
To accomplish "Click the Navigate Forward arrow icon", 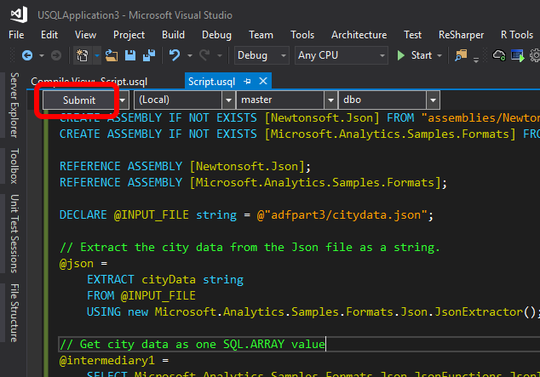I will pyautogui.click(x=56, y=55).
